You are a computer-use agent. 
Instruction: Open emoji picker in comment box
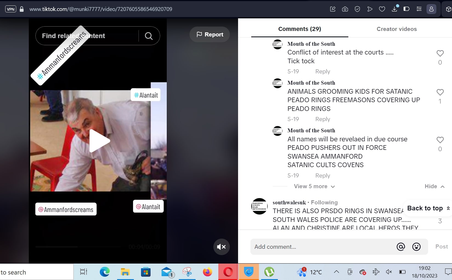pos(416,247)
